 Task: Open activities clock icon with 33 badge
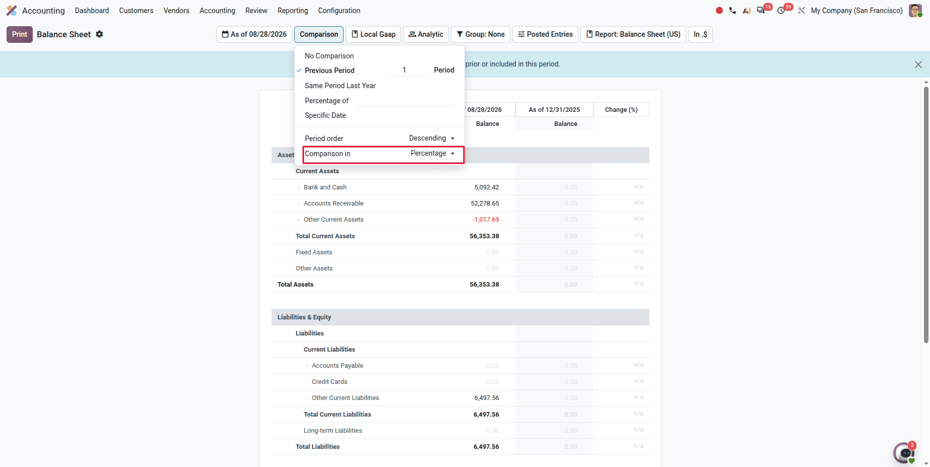coord(781,11)
